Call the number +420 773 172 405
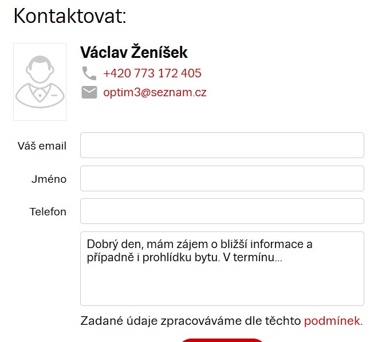The height and width of the screenshot is (342, 382). [152, 73]
